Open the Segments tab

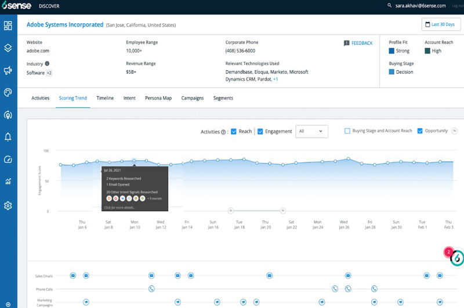(x=223, y=98)
